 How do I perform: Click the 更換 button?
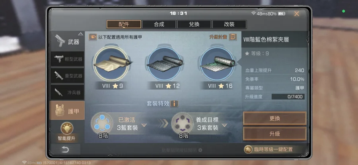point(274,118)
